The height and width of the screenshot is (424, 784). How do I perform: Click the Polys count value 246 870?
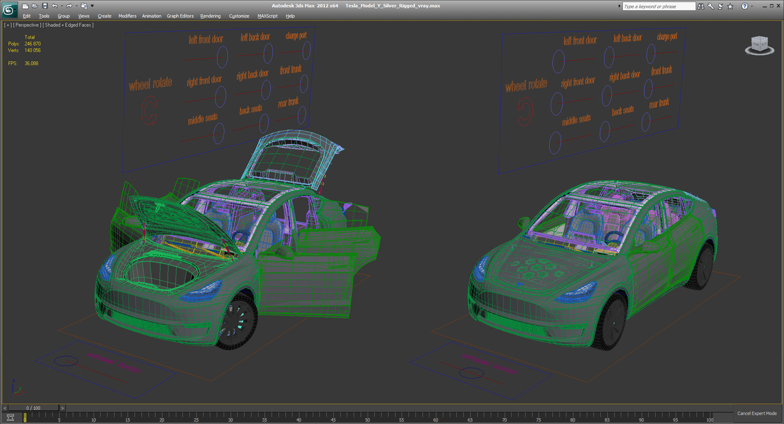(x=32, y=44)
